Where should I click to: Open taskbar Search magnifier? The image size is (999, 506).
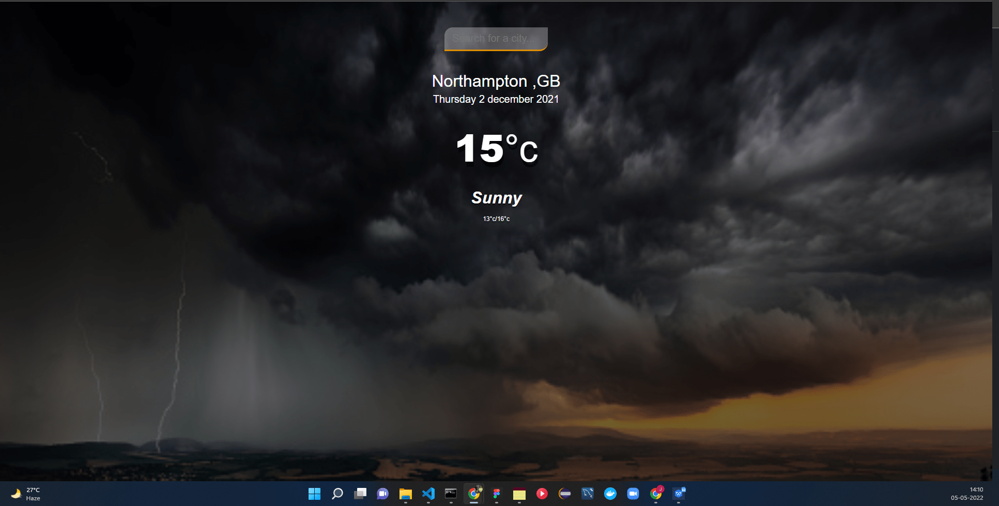pos(337,494)
